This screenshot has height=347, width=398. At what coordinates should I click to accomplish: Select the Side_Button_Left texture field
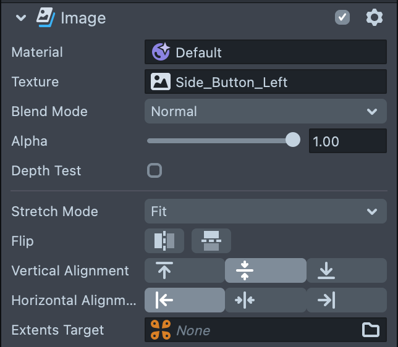[266, 82]
